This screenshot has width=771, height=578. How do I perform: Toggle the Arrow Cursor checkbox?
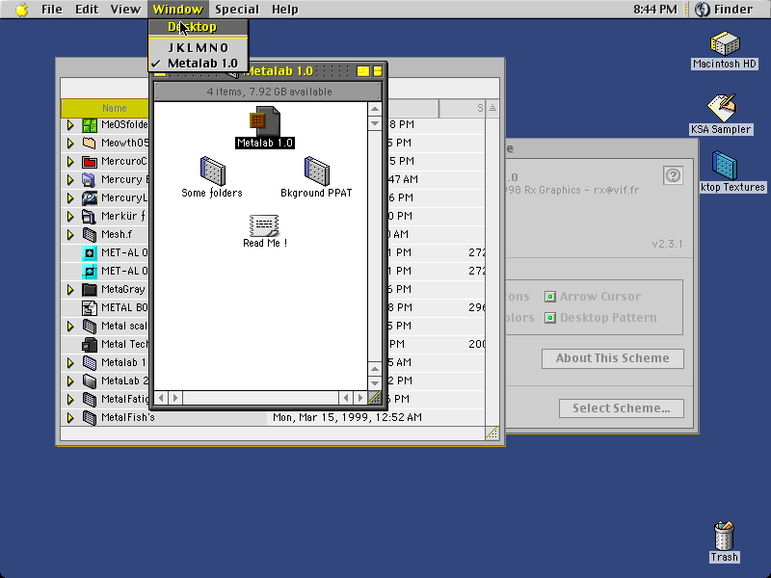[x=549, y=297]
